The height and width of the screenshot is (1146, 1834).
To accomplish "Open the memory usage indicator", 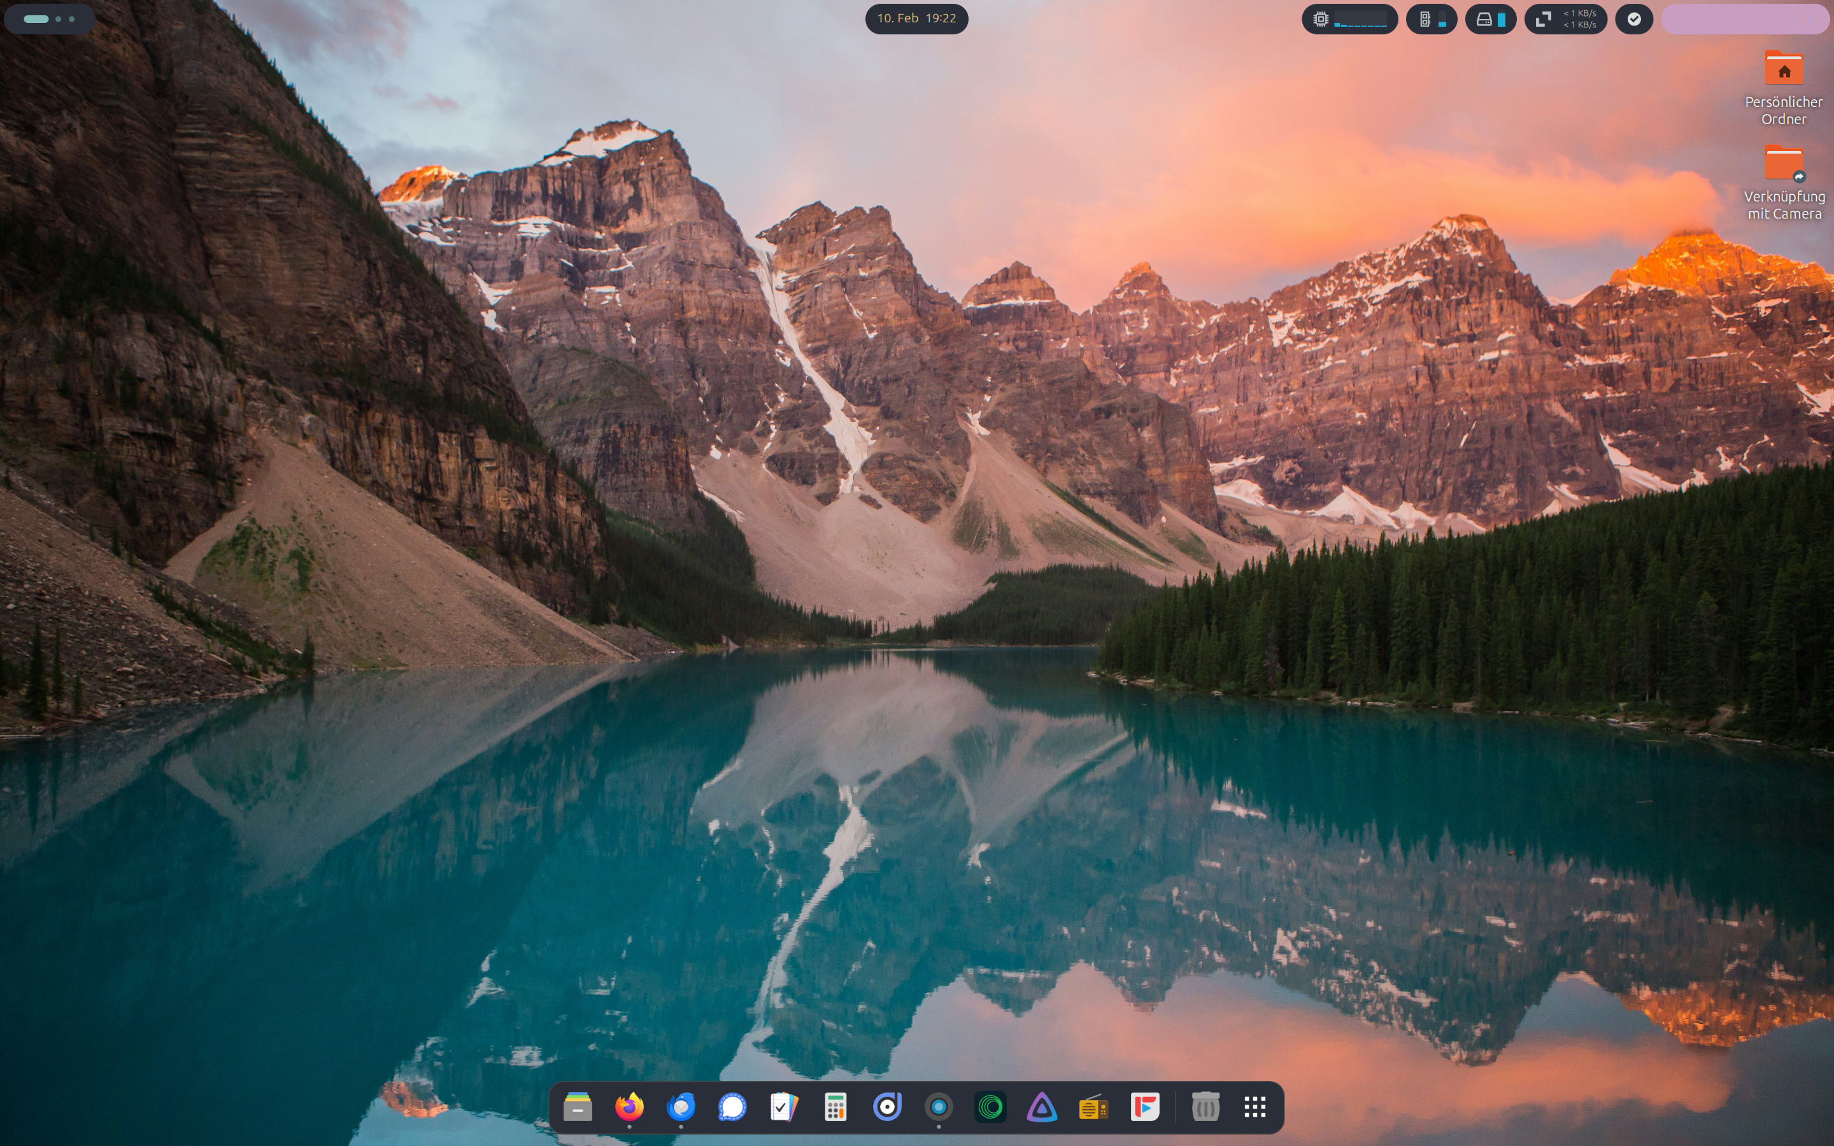I will coord(1432,19).
